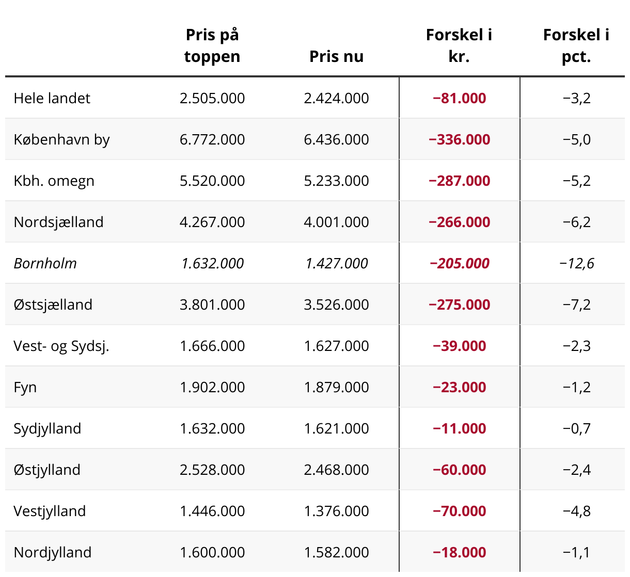630x577 pixels.
Task: Select the 'Vestjylland' row label
Action: coord(50,511)
